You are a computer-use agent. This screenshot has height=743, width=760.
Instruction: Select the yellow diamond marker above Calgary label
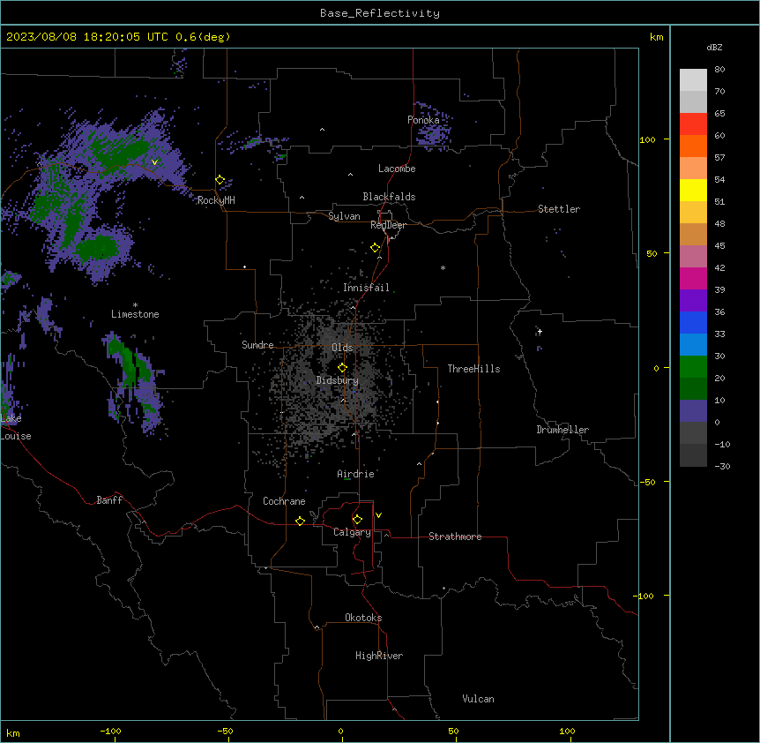click(357, 520)
